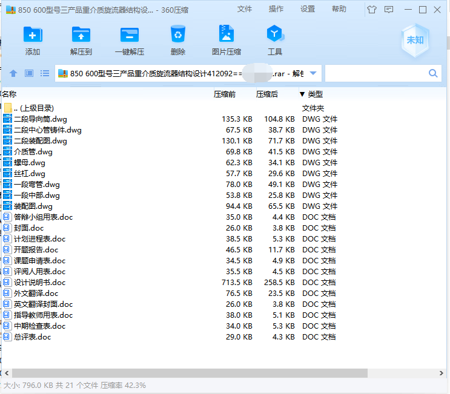Click the 135.3 KB size value
The height and width of the screenshot is (394, 450).
click(237, 119)
